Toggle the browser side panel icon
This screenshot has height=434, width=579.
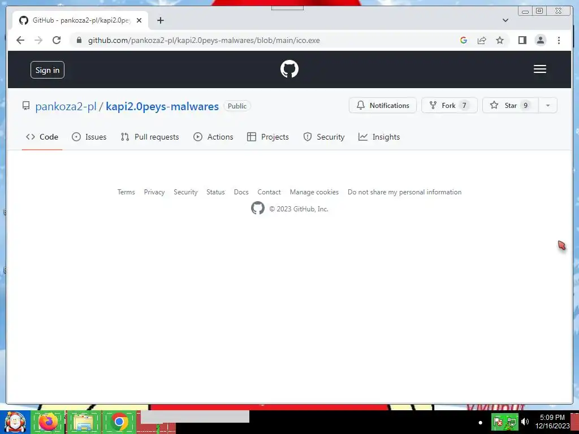(x=522, y=40)
